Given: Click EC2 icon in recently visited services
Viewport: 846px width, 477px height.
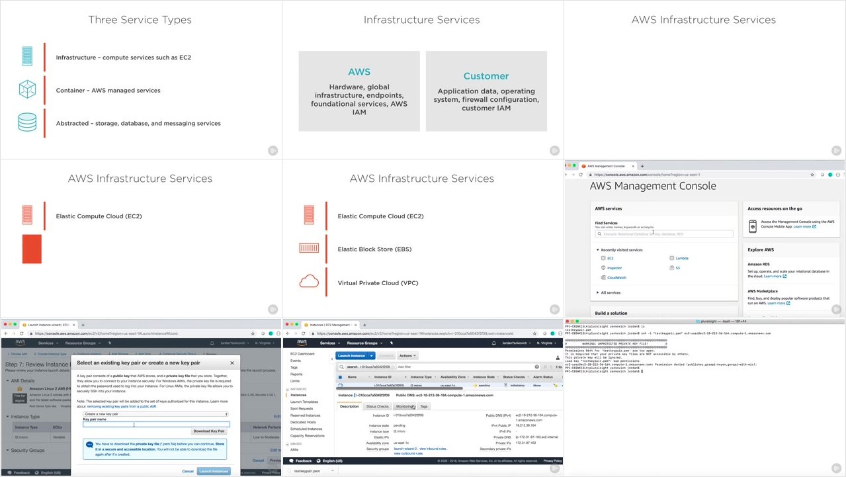Looking at the screenshot, I should pyautogui.click(x=604, y=258).
